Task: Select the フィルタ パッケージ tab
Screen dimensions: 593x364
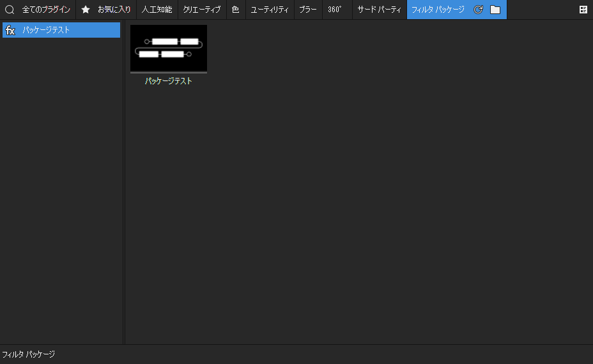Action: (438, 10)
